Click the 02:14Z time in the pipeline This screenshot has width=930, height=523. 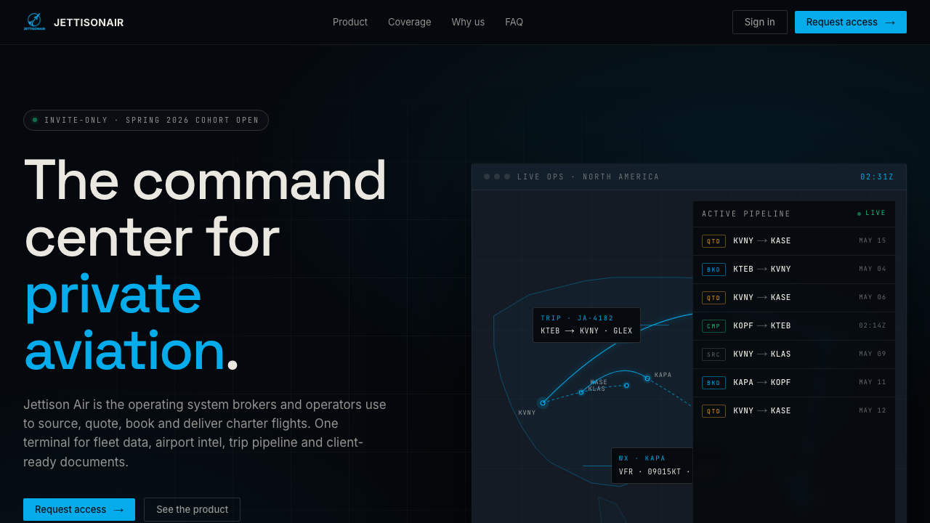[873, 326]
